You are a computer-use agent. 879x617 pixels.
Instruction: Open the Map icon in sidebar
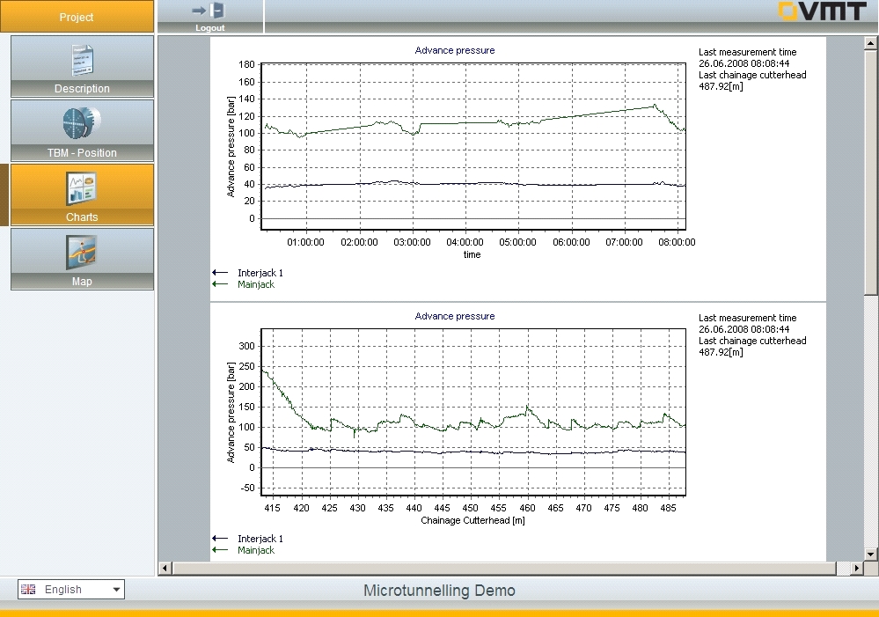(82, 253)
